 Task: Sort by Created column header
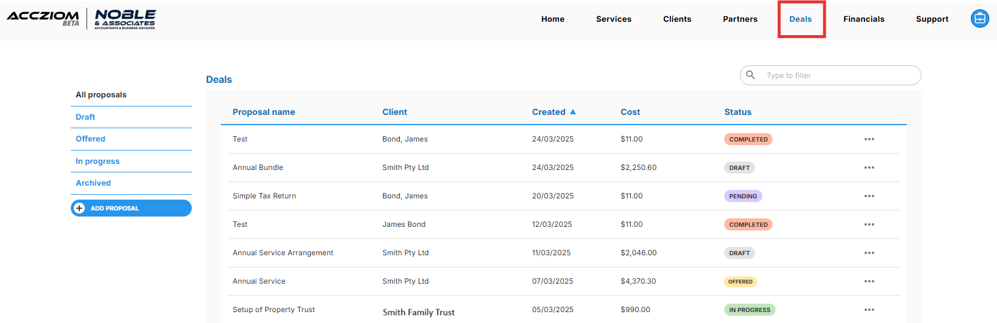tap(549, 112)
